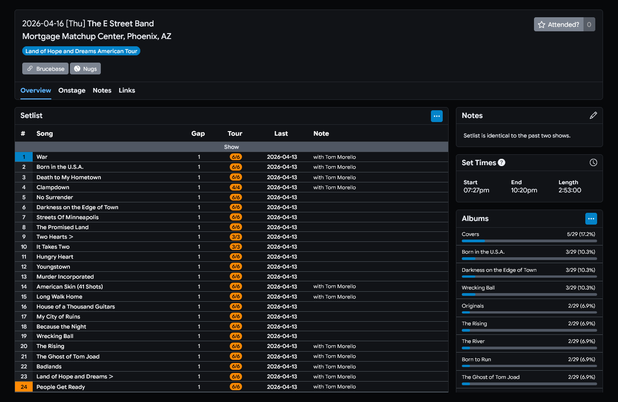618x402 pixels.
Task: Open the Setlist three-dots options menu
Action: [x=436, y=116]
